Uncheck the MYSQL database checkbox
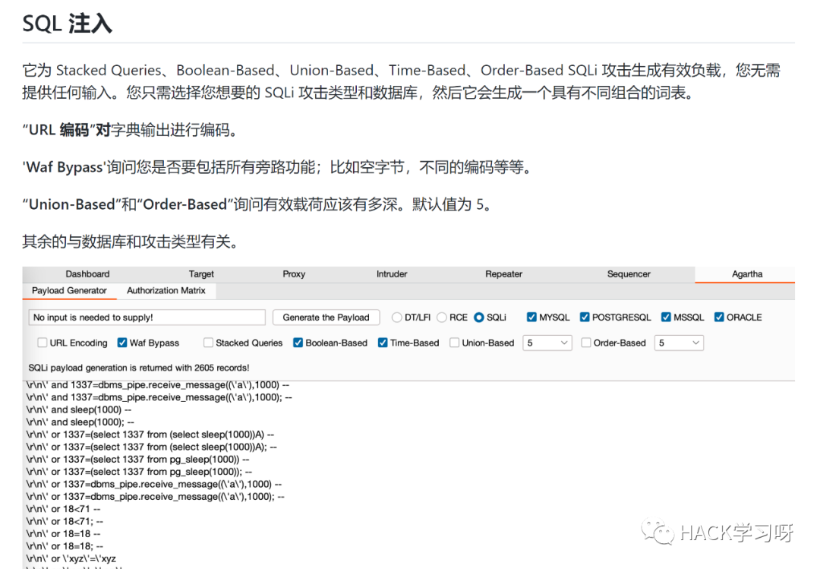Screen dimensions: 820x569 (531, 318)
